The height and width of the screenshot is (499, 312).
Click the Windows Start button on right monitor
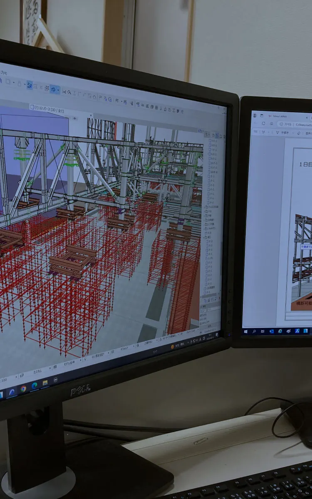246,331
